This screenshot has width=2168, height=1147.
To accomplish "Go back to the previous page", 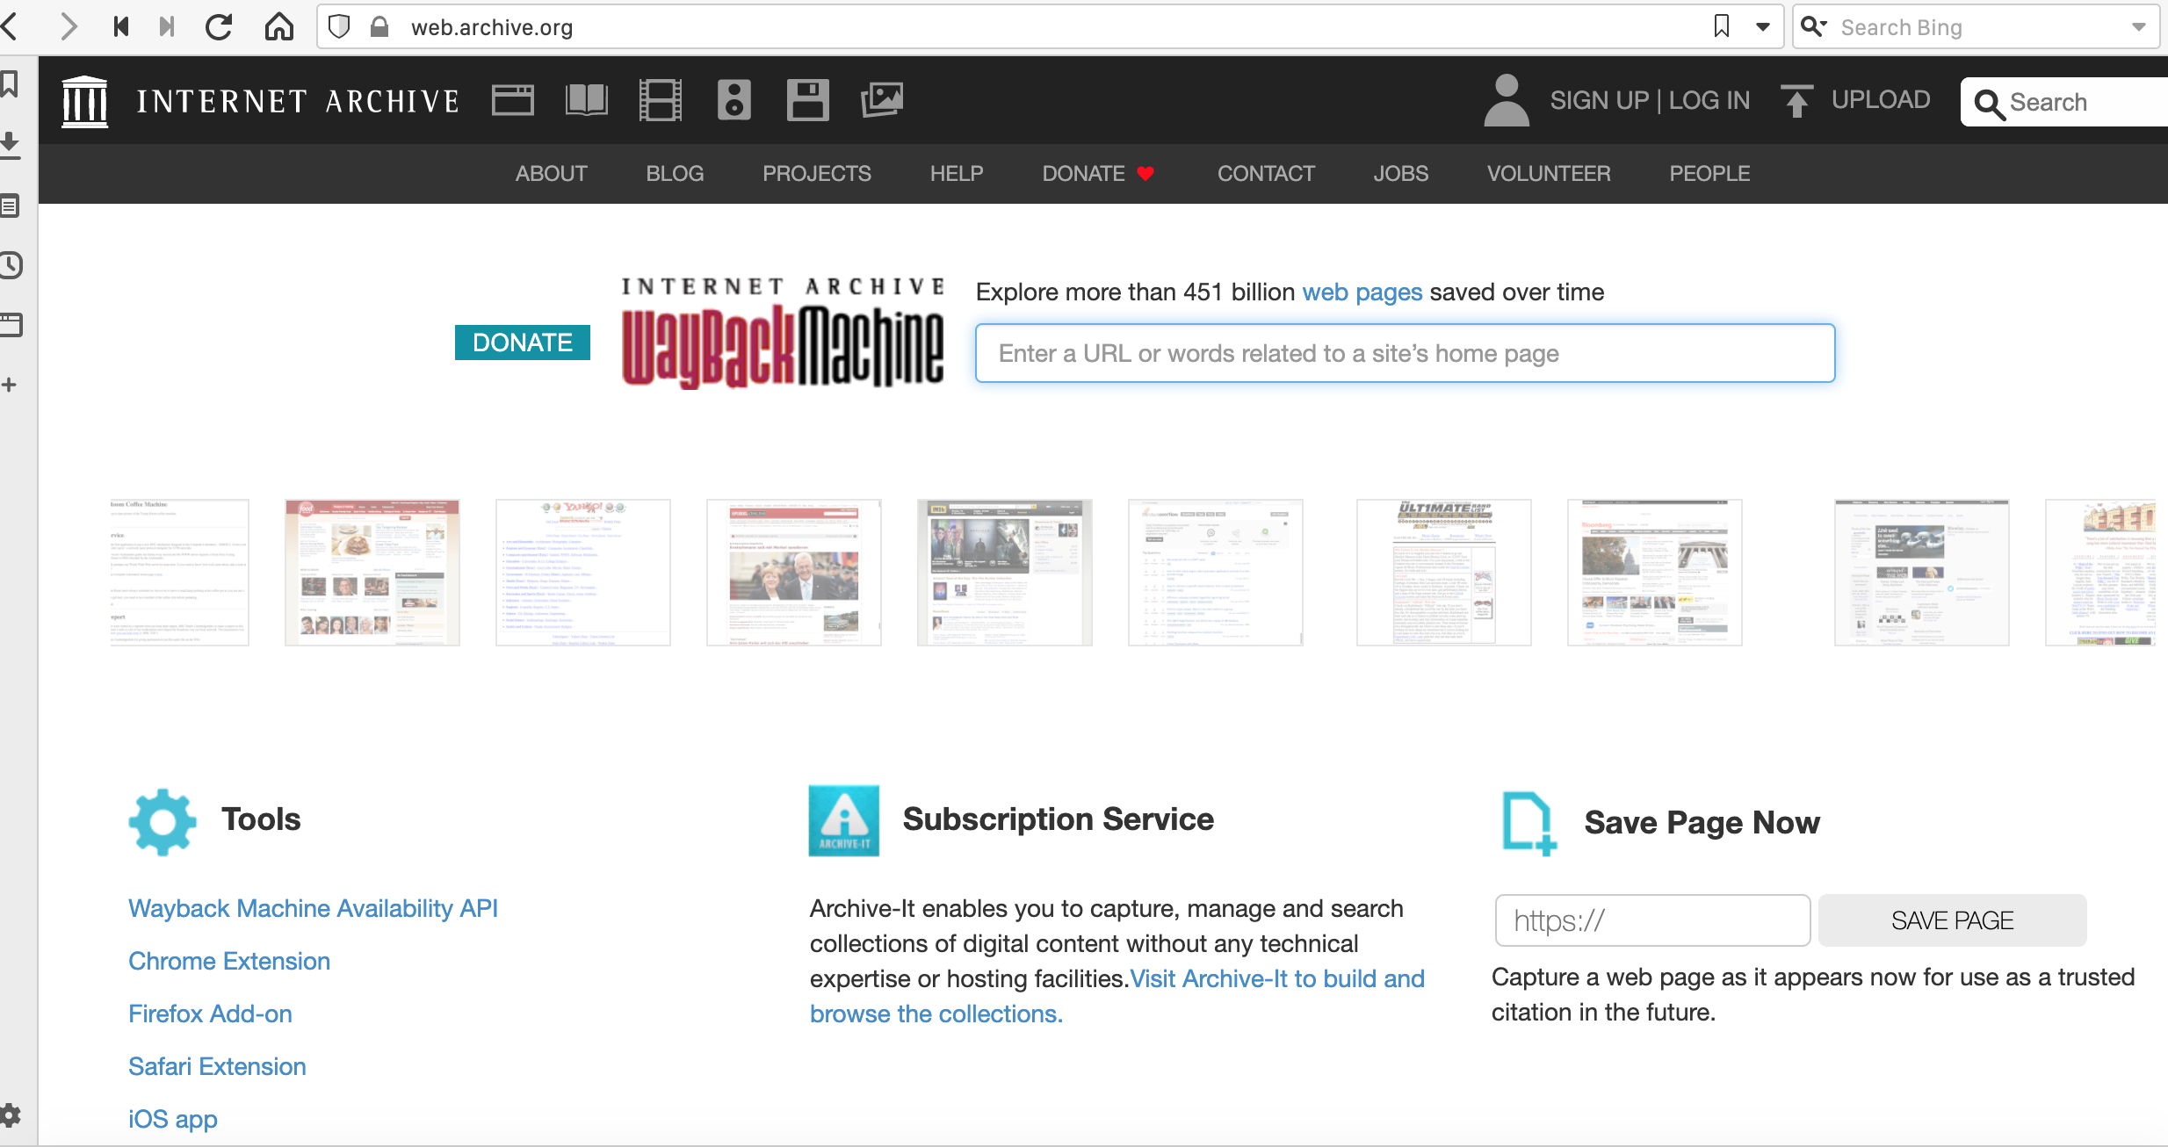I will click(x=11, y=26).
